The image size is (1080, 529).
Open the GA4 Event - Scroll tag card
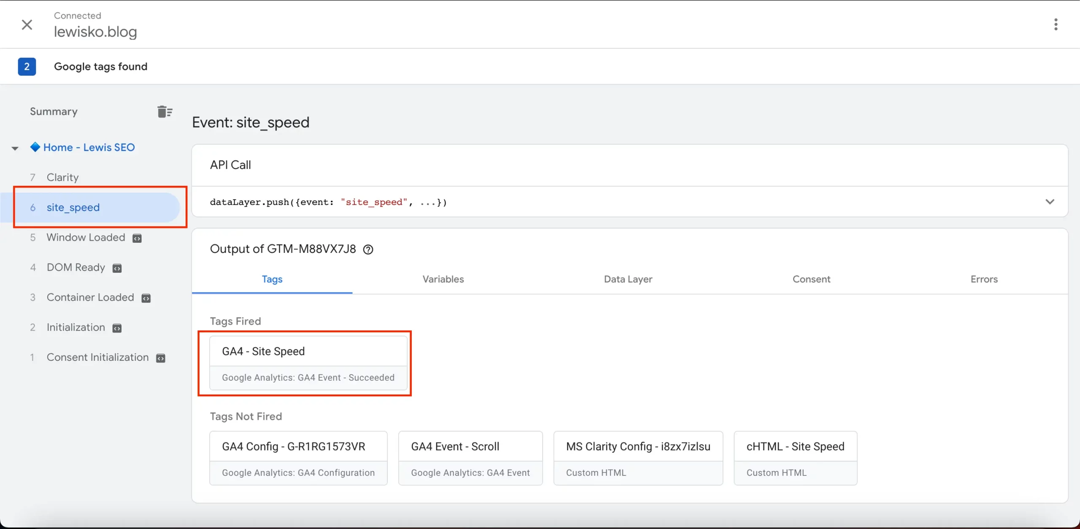(470, 458)
